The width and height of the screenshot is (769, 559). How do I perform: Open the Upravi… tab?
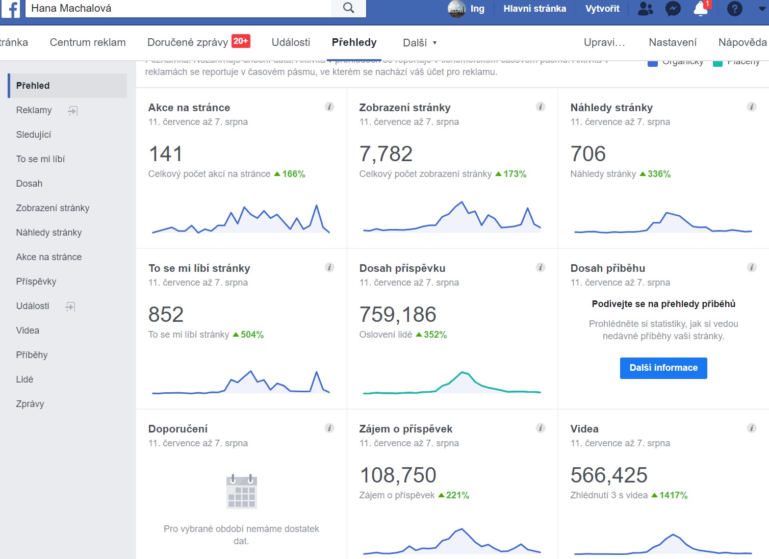[x=604, y=42]
